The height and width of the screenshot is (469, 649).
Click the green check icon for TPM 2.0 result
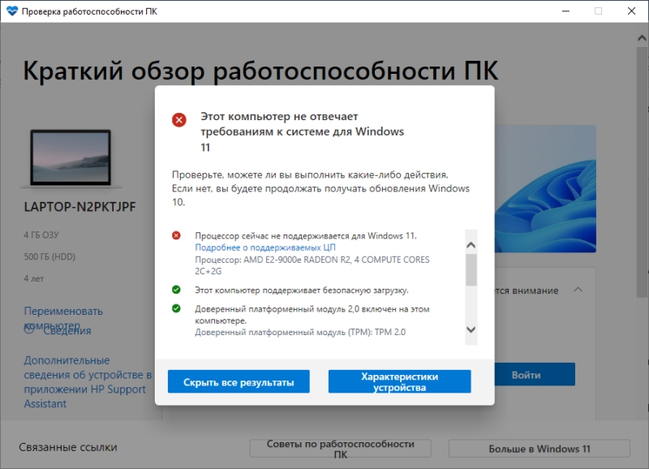pos(176,308)
